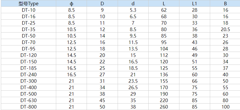This screenshot has height=110, width=240.
Task: Click the DT-120 type cell
Action: pyautogui.click(x=28, y=55)
